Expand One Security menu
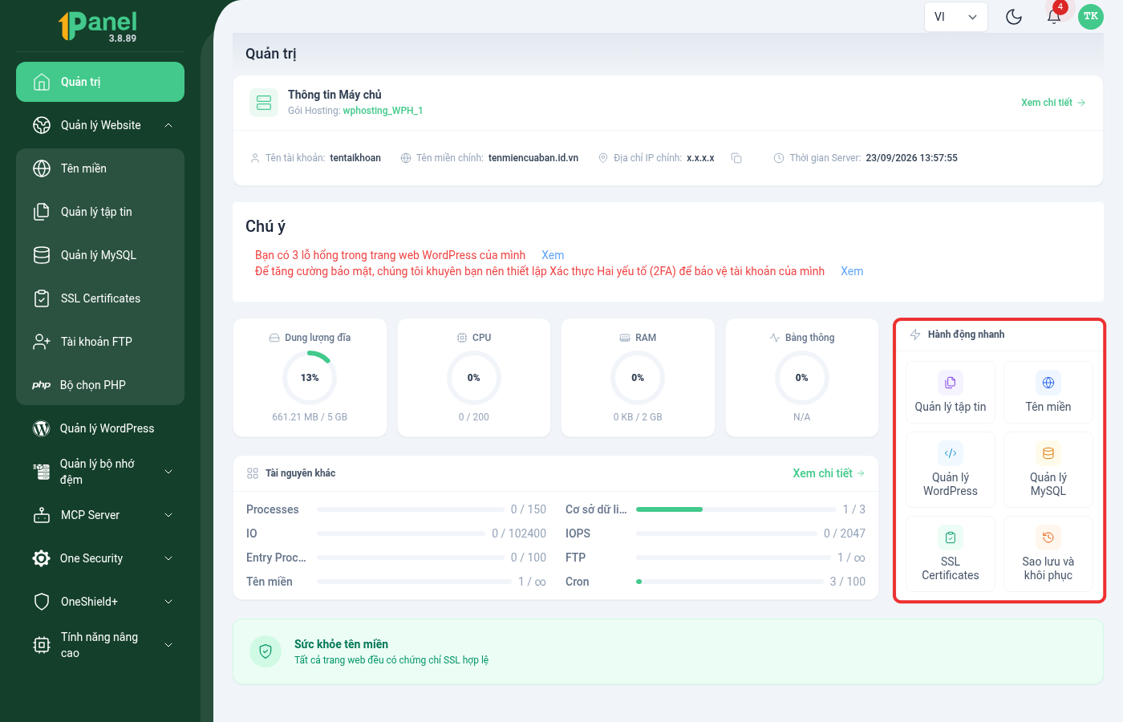The image size is (1123, 722). pos(100,558)
